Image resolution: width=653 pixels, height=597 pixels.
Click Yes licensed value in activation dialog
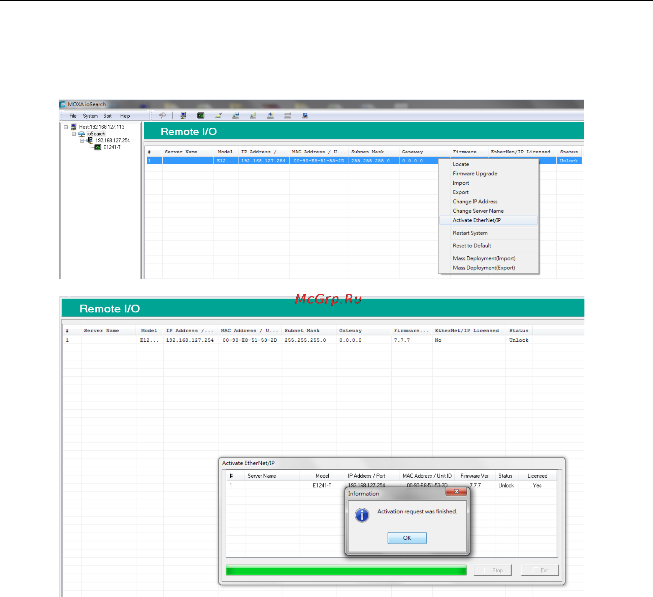tap(537, 485)
